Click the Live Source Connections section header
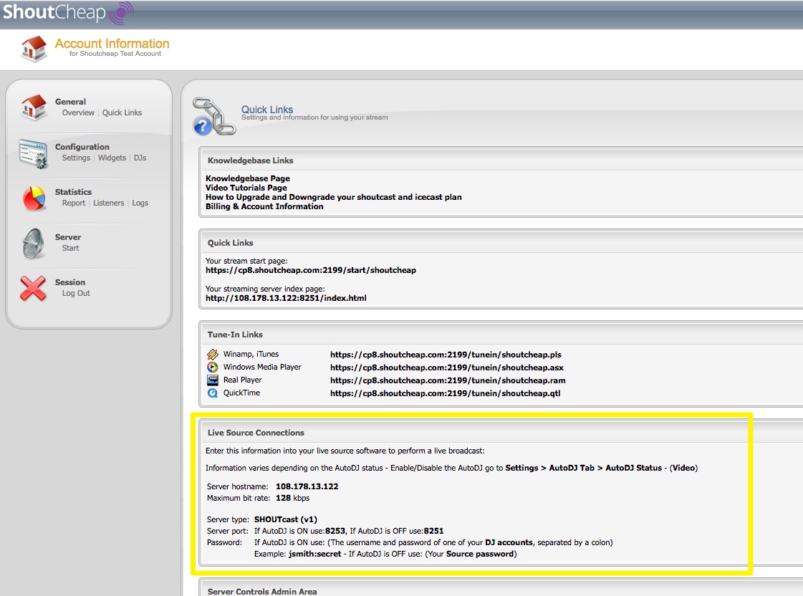This screenshot has height=596, width=803. tap(256, 433)
